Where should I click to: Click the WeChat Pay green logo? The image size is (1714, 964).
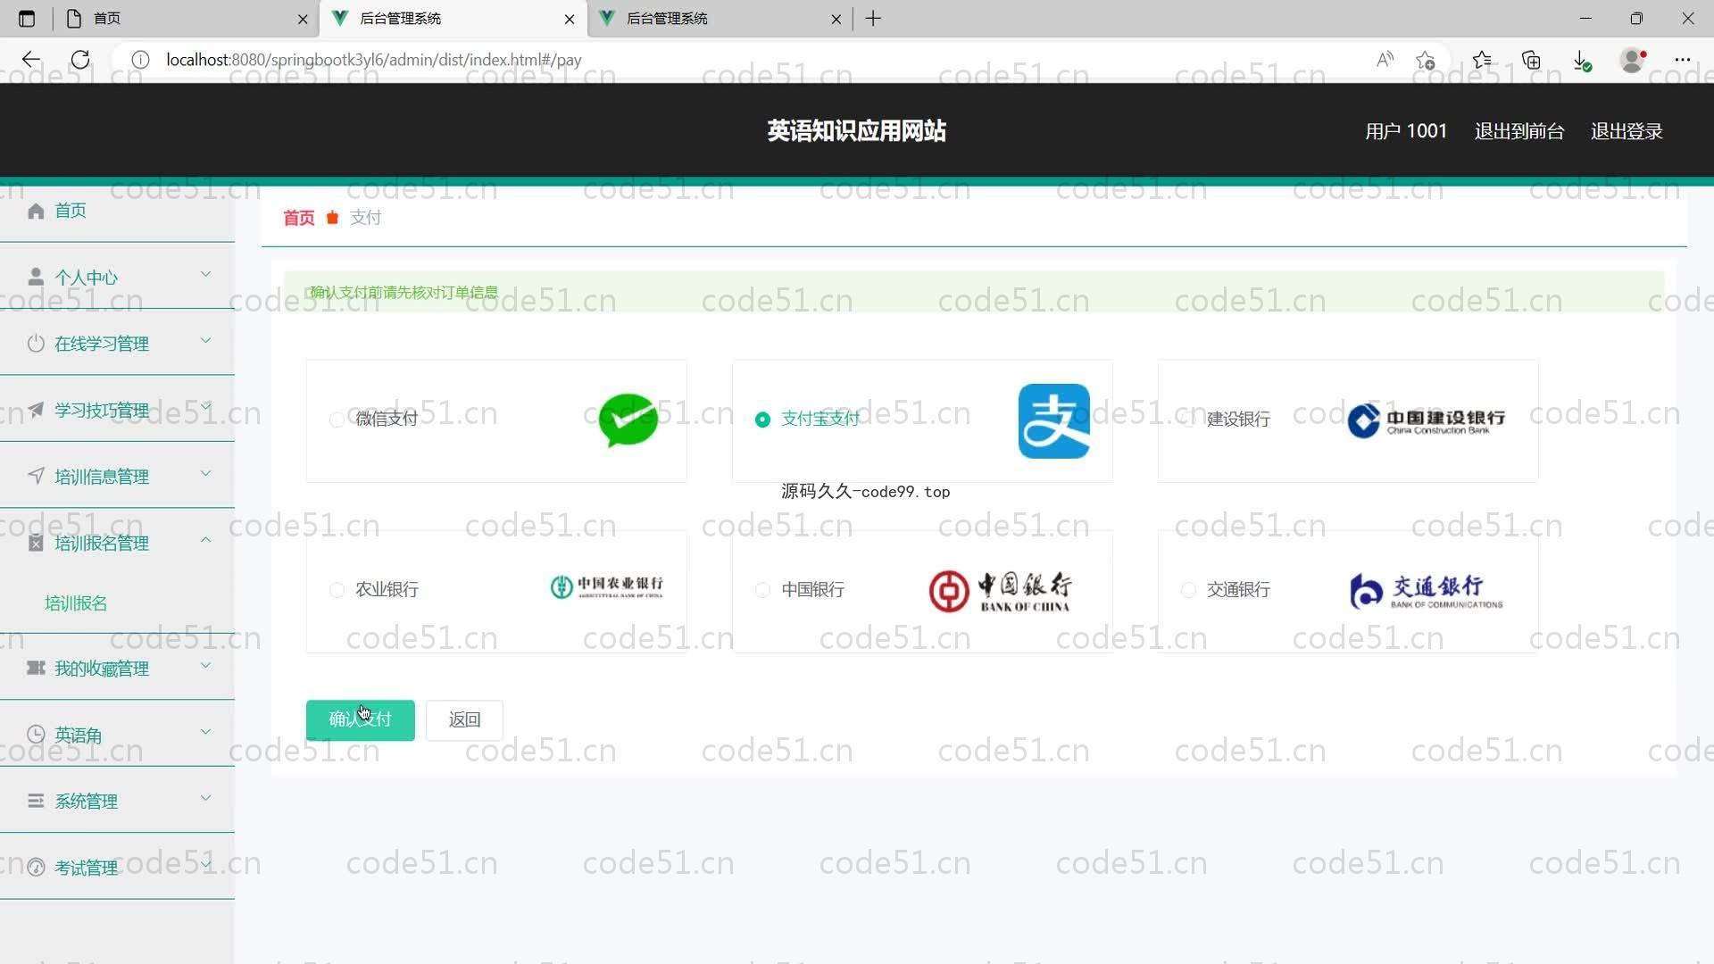(x=628, y=420)
